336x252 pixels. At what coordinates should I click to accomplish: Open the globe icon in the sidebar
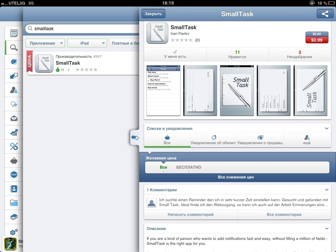14,61
